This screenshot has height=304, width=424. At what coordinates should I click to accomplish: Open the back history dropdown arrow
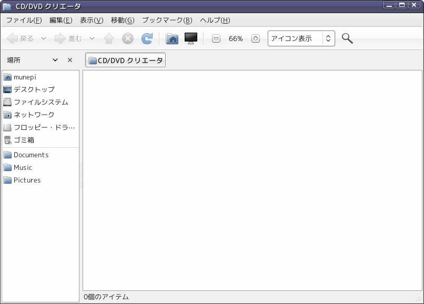click(44, 39)
